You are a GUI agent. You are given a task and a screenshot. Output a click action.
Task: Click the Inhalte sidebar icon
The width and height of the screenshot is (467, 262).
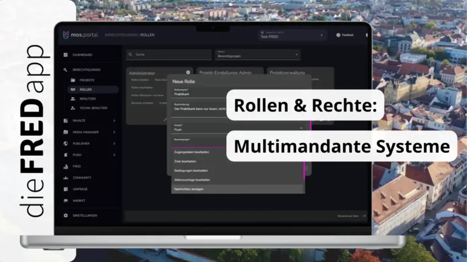point(66,121)
